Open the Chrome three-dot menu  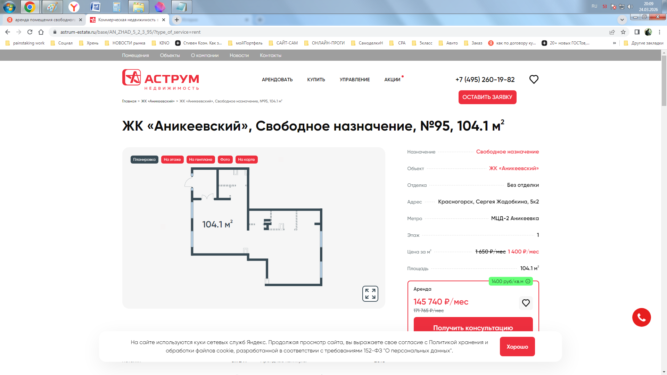coord(659,32)
